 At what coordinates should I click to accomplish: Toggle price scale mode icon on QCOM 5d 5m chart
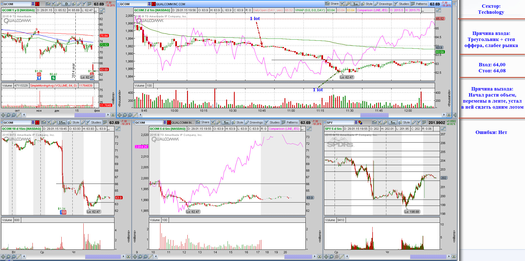(309, 128)
